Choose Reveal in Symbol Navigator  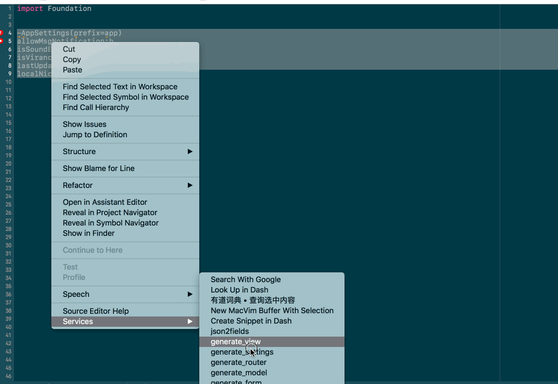tap(125, 223)
